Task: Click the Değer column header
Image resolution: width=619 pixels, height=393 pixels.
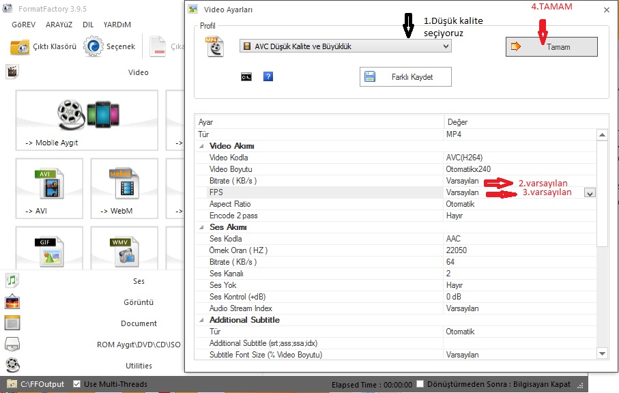Action: point(526,122)
